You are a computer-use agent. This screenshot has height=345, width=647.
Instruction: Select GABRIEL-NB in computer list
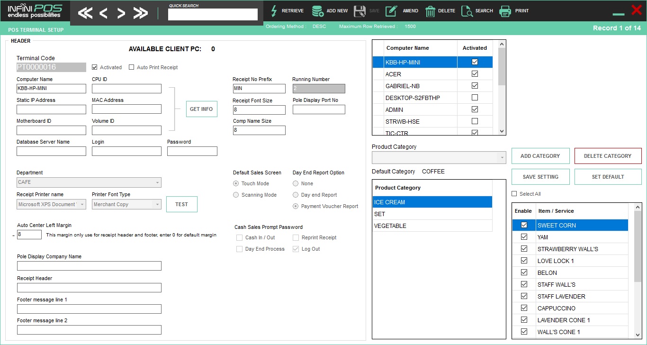432,86
